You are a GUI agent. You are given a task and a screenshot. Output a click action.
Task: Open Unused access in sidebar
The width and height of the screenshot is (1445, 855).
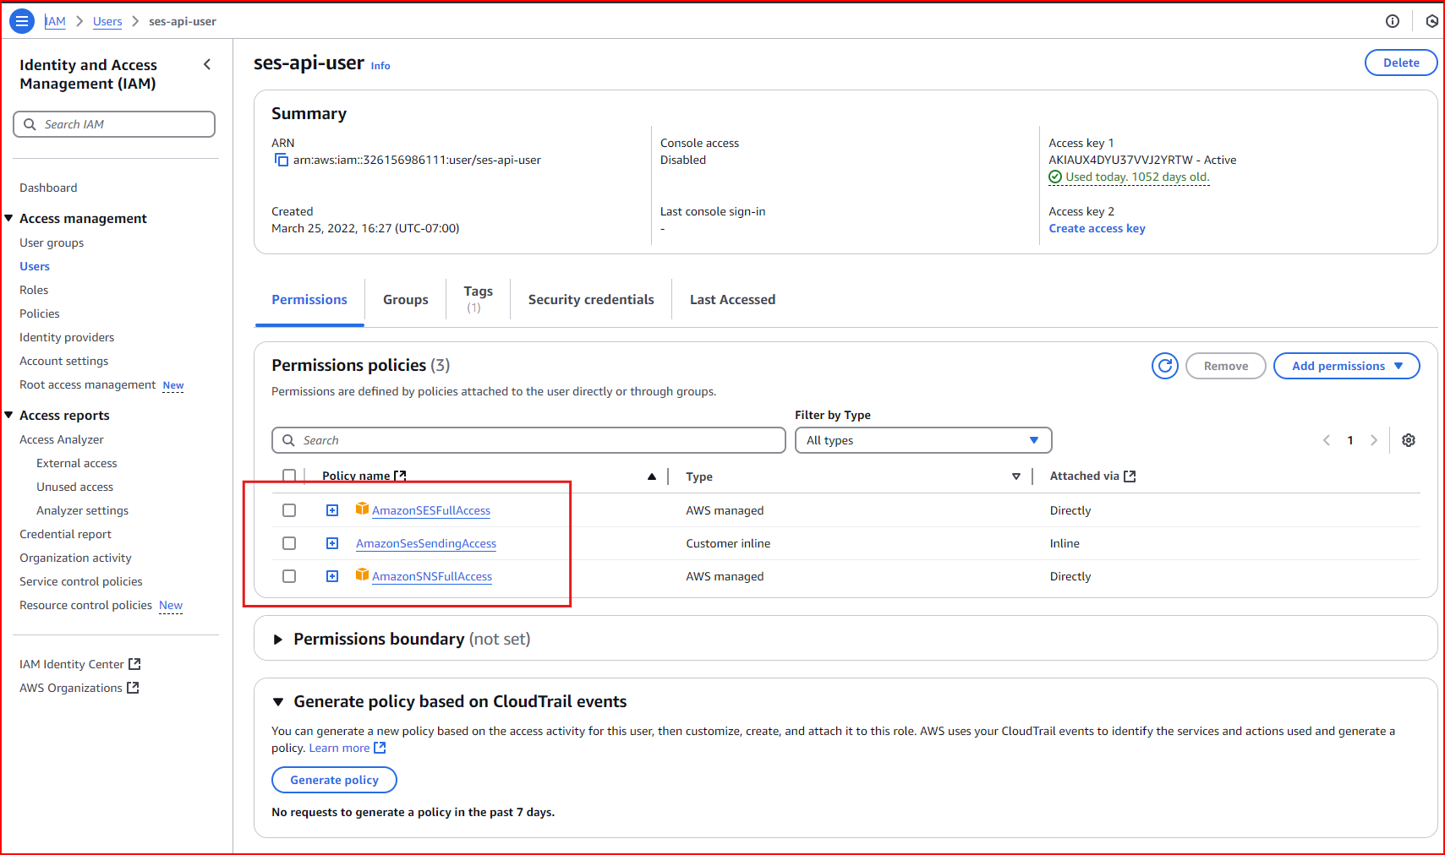[x=74, y=487]
